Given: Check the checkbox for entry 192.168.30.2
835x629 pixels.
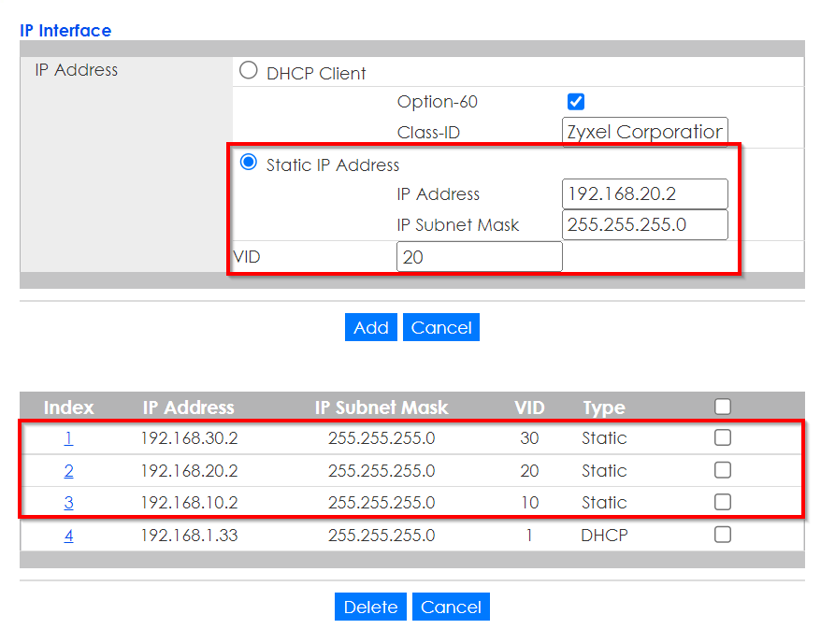Looking at the screenshot, I should pyautogui.click(x=722, y=437).
